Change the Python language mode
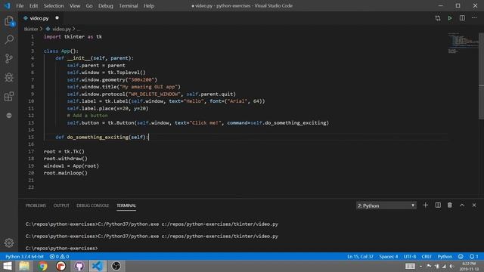The image size is (484, 272). point(445,257)
